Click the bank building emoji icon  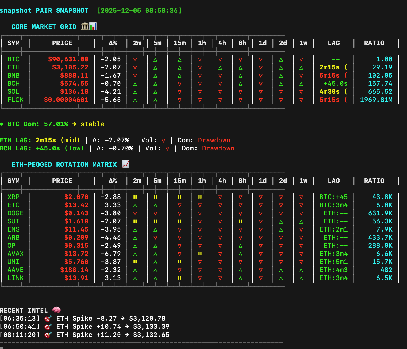pos(85,27)
